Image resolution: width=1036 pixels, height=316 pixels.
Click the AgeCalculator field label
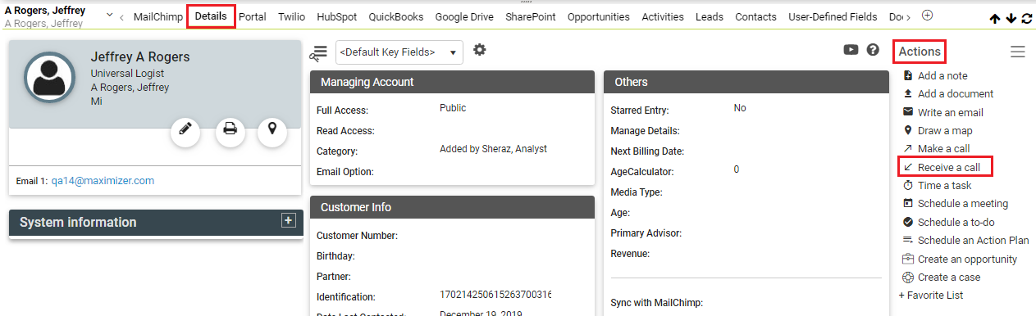(642, 172)
